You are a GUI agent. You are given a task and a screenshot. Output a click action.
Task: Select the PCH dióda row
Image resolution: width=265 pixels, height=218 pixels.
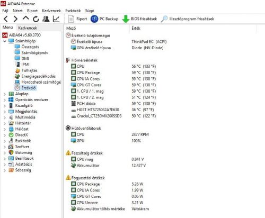(113, 104)
